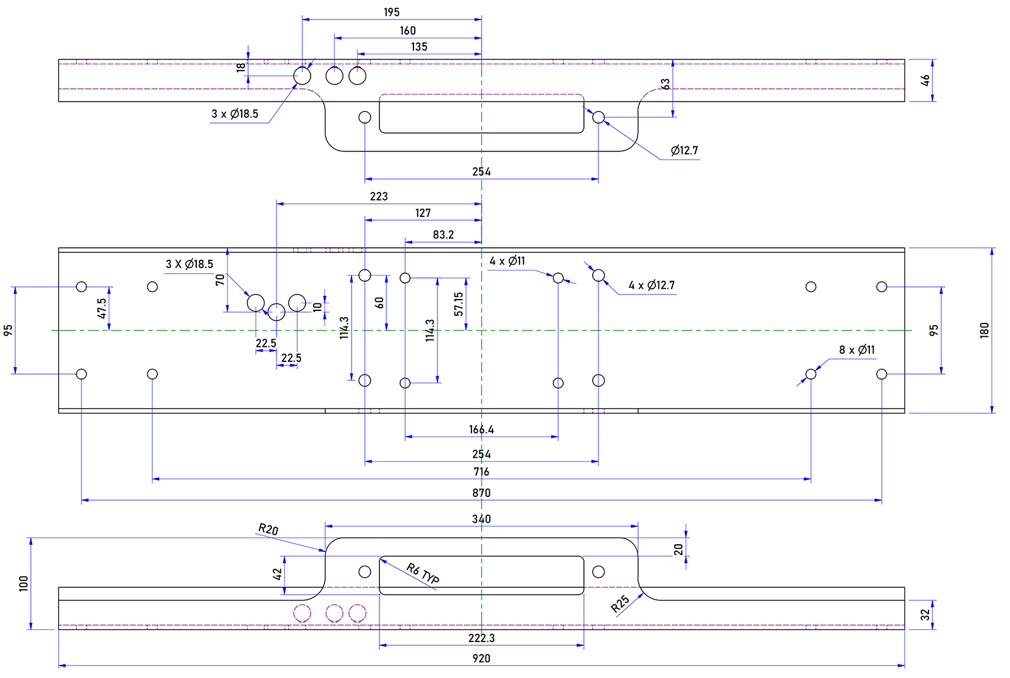Click the 340 width dimension text
This screenshot has width=1010, height=678.
(x=481, y=518)
